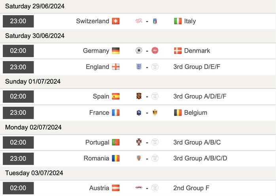The width and height of the screenshot is (276, 196).
Task: Click the France flag icon
Action: coord(115,113)
